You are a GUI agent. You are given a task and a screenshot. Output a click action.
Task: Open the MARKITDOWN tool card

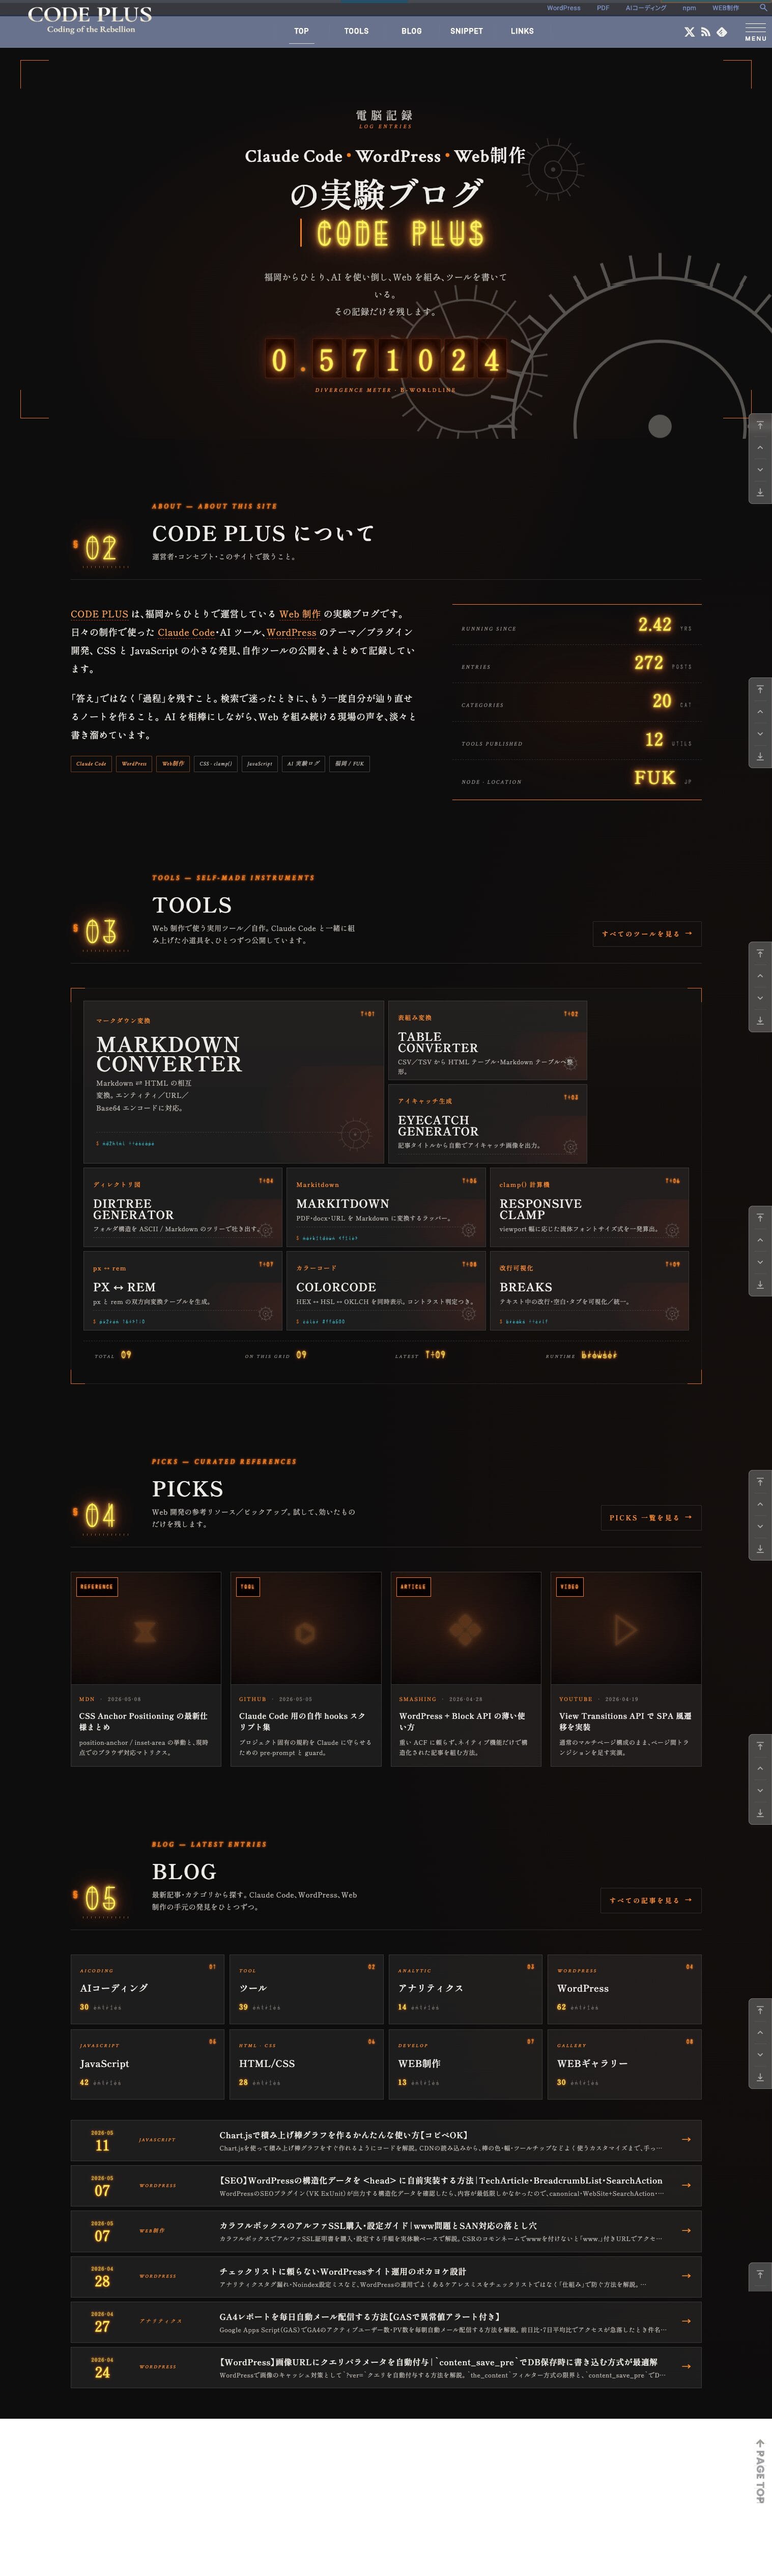coord(386,1206)
